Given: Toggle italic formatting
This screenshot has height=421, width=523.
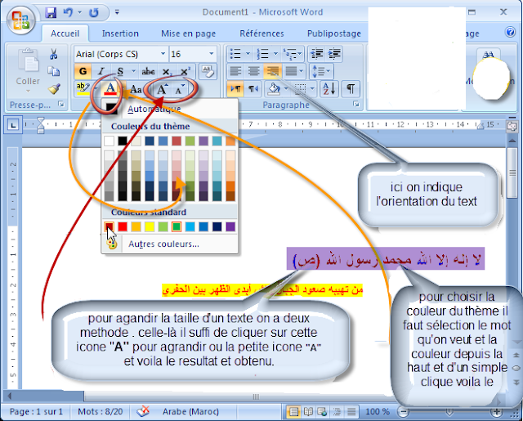Looking at the screenshot, I should (101, 71).
